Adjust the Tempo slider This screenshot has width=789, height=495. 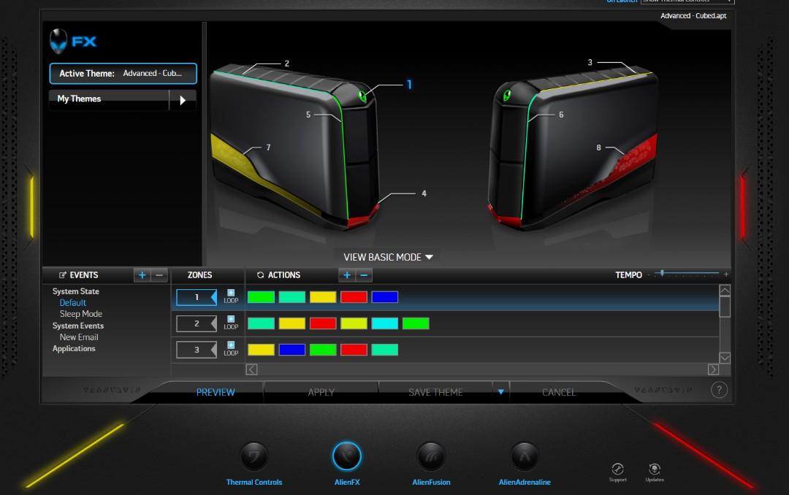(x=662, y=273)
